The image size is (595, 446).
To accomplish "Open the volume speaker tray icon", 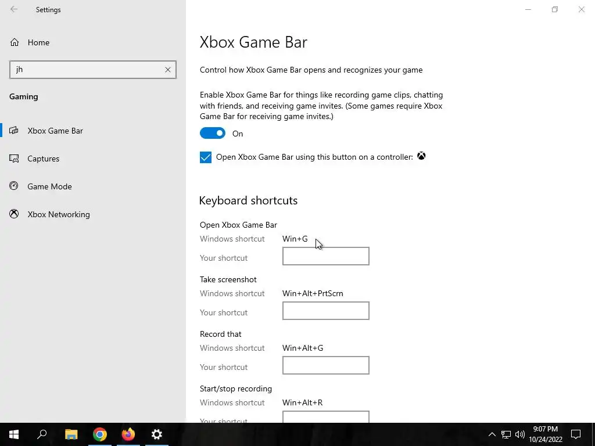I will (x=520, y=434).
